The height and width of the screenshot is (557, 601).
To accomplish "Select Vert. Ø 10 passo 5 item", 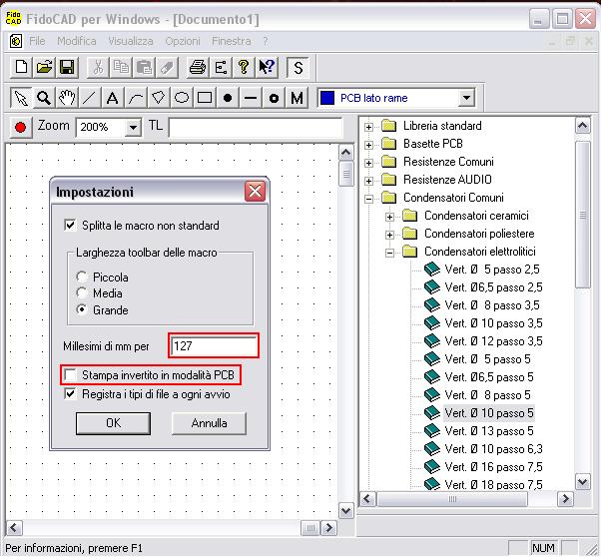I will (489, 413).
